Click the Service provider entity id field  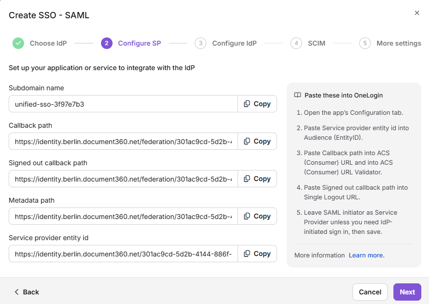(124, 254)
